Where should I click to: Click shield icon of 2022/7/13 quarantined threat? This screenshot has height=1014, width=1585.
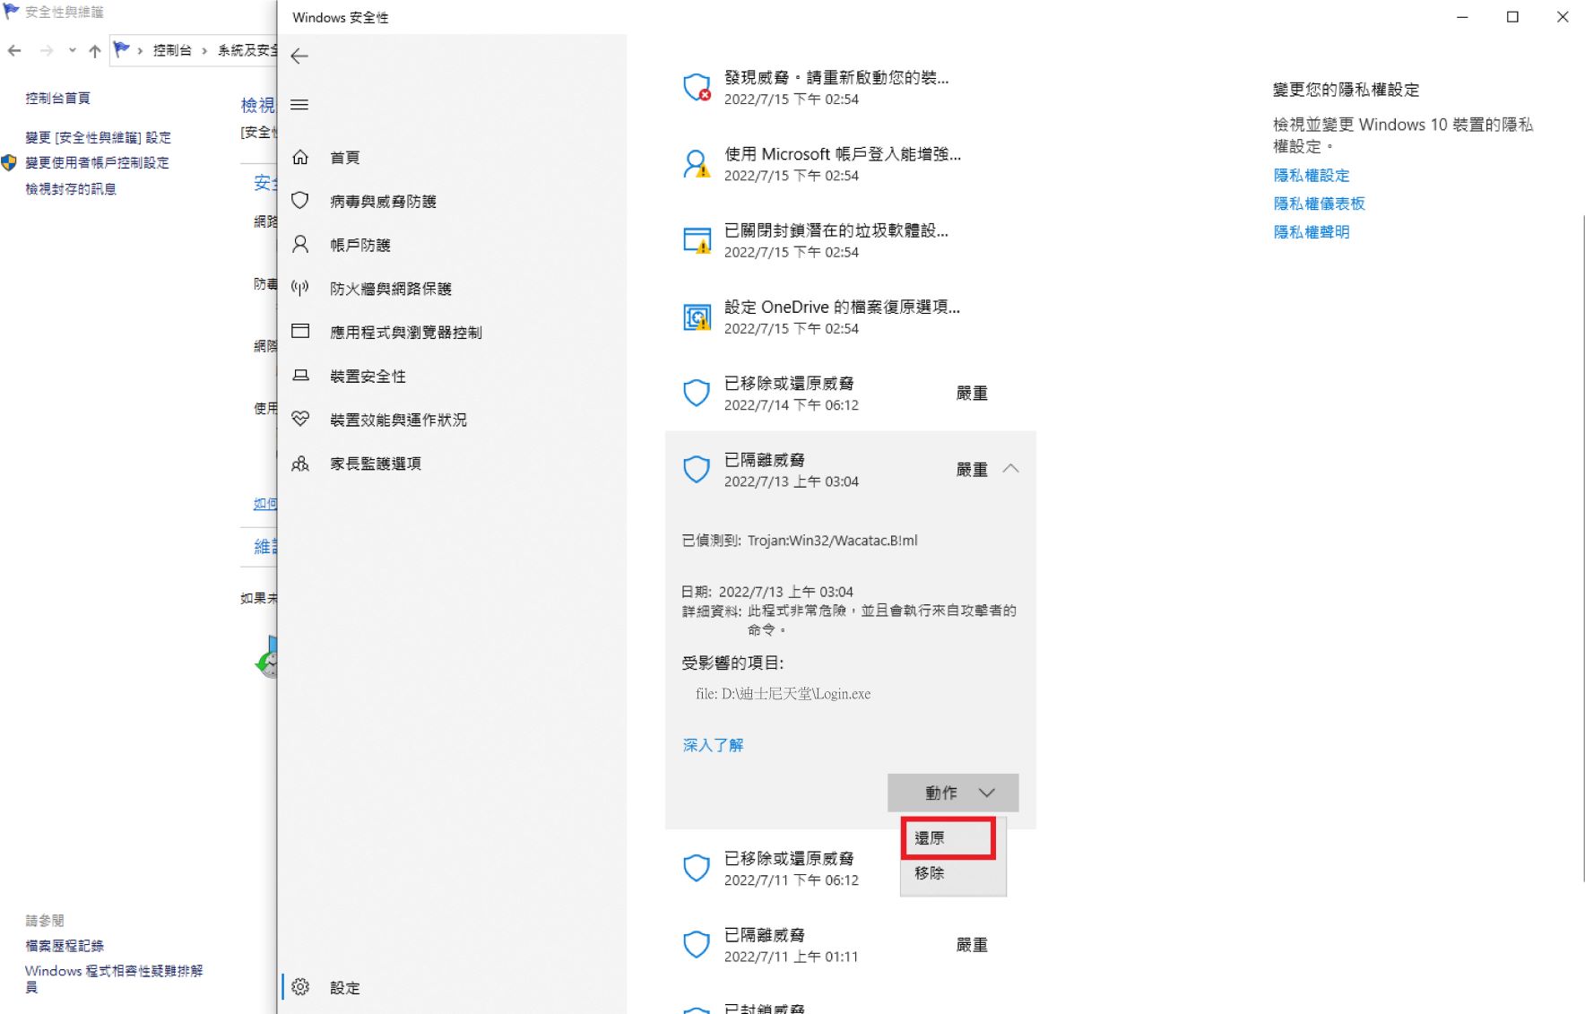tap(697, 469)
